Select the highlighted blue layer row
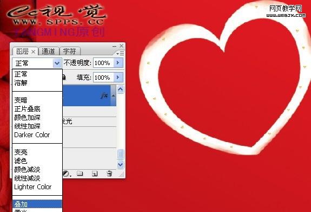The image size is (311, 212). pyautogui.click(x=89, y=95)
